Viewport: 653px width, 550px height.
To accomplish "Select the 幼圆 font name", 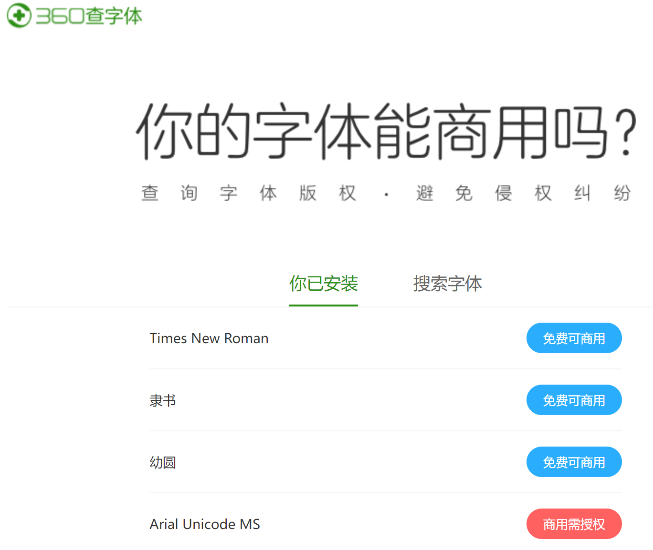I will pyautogui.click(x=163, y=462).
